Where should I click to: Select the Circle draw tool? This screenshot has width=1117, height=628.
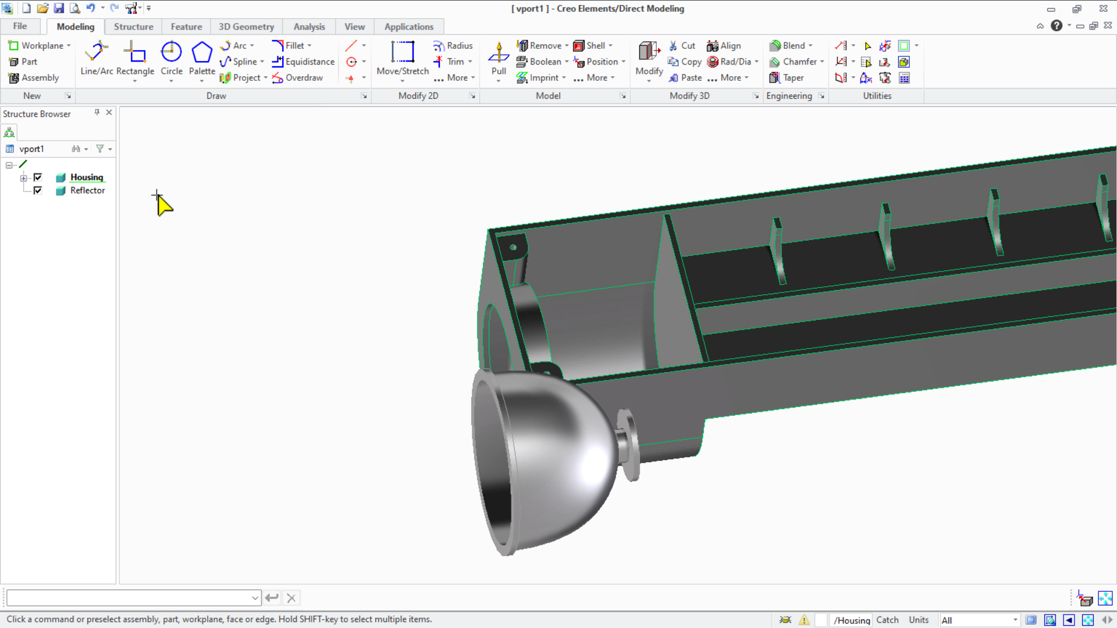coord(172,58)
